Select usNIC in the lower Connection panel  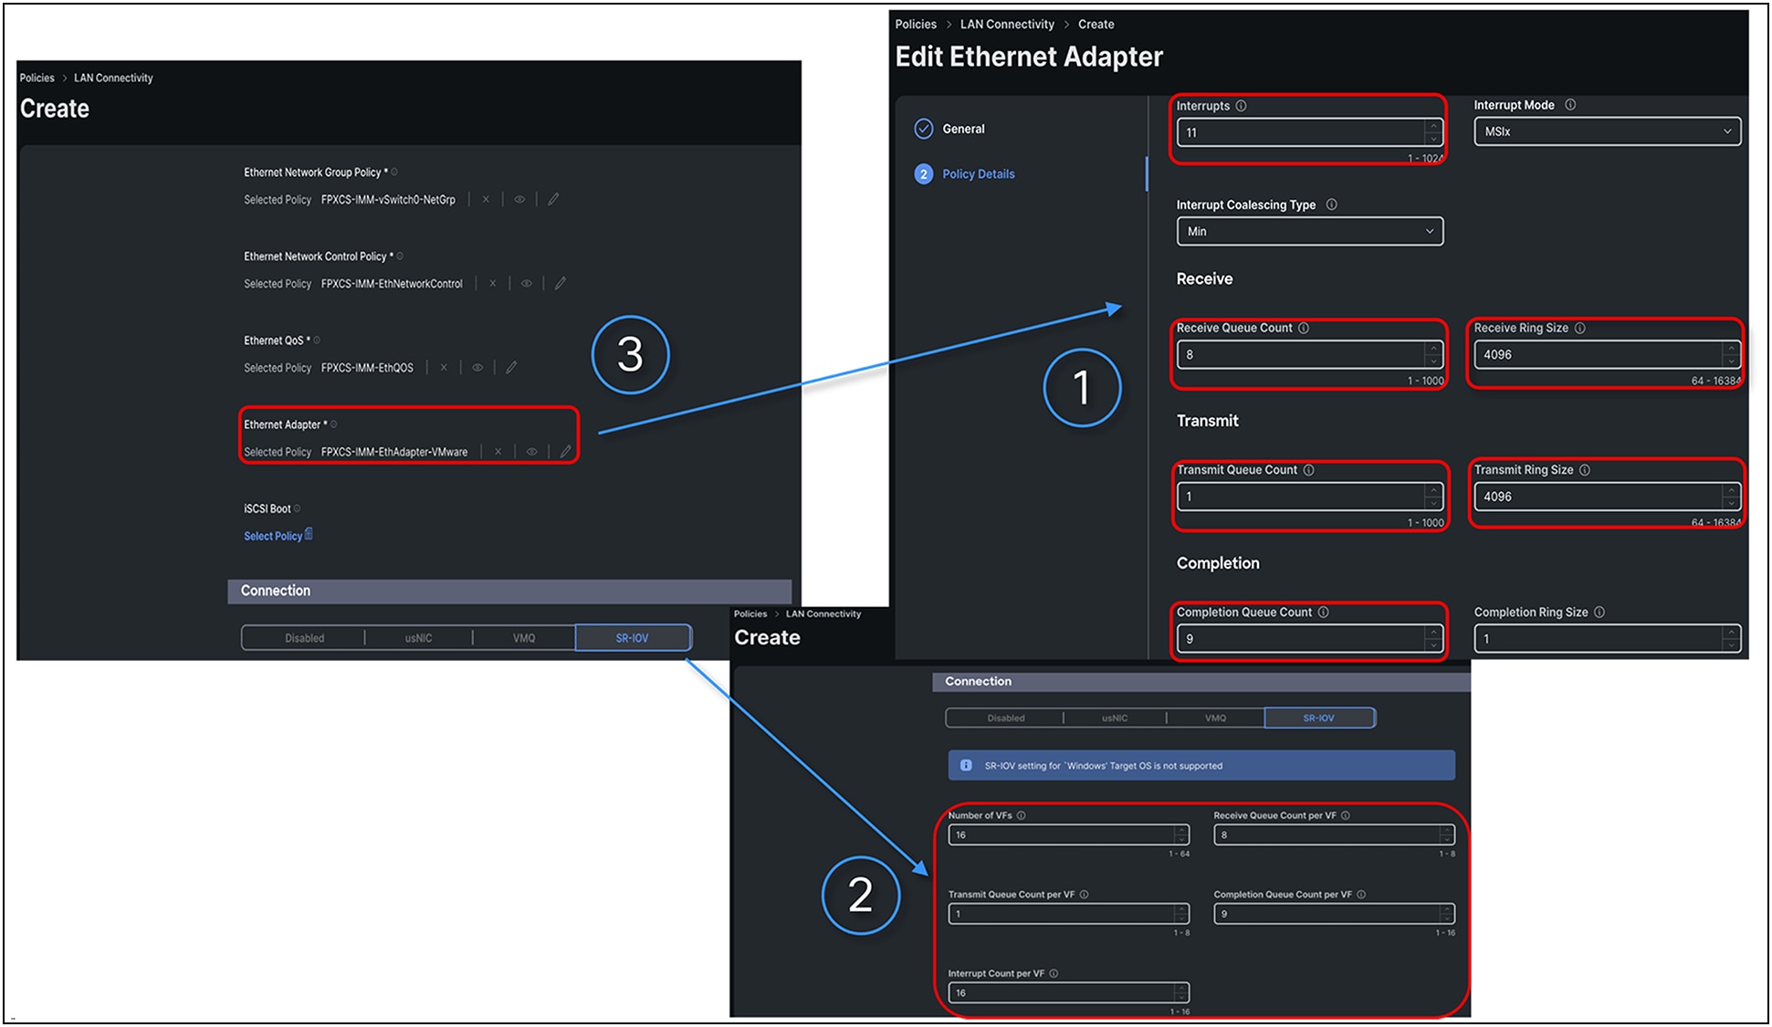tap(1115, 718)
